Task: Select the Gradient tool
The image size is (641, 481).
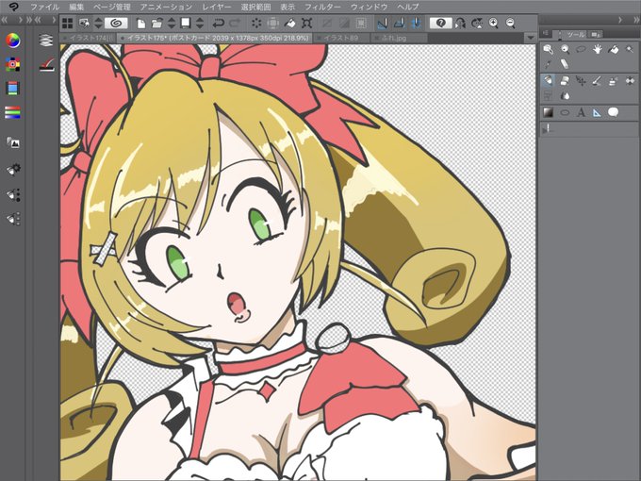Action: pyautogui.click(x=549, y=112)
